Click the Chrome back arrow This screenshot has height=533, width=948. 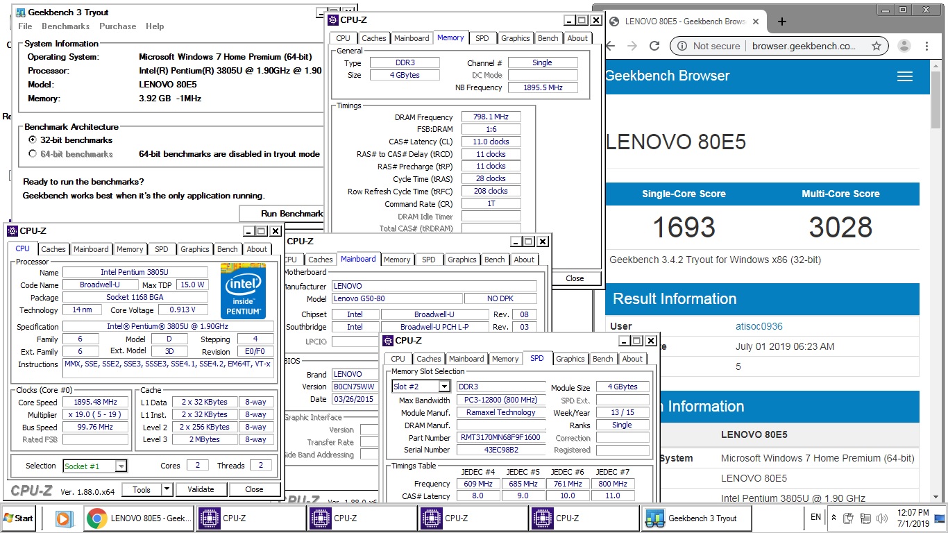[610, 46]
